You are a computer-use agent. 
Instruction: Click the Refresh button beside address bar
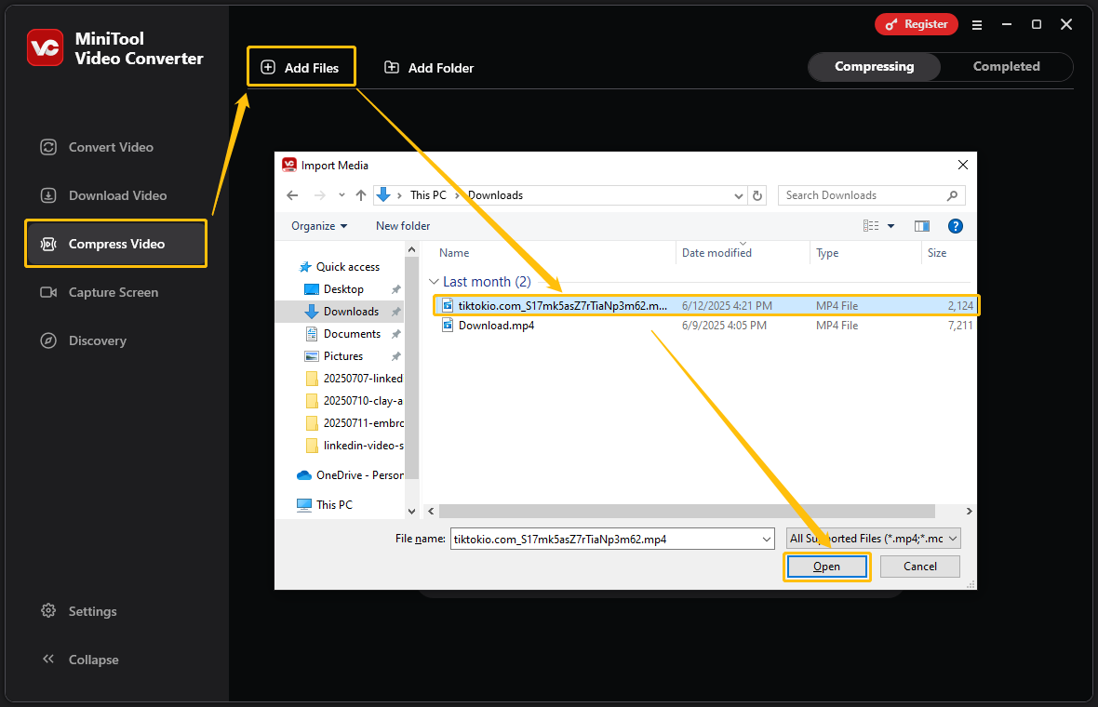[x=757, y=196]
